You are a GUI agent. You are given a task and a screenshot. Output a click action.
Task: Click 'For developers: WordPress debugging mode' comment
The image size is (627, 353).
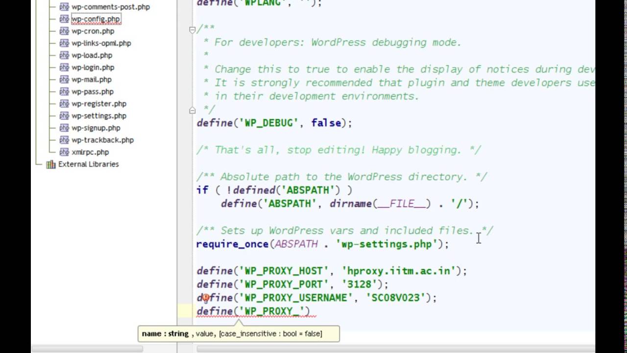click(x=338, y=43)
